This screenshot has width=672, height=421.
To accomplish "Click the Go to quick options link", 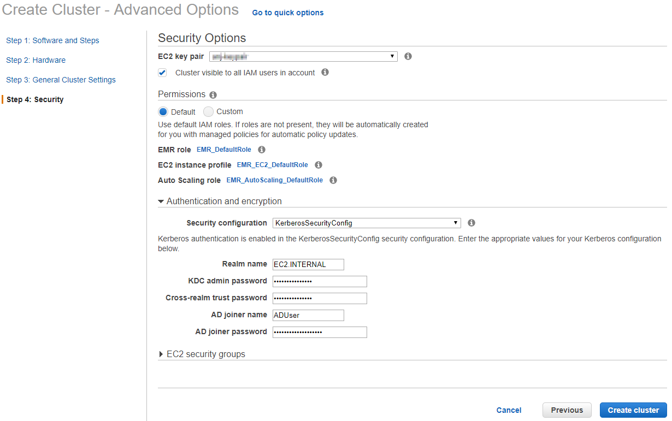I will [288, 13].
